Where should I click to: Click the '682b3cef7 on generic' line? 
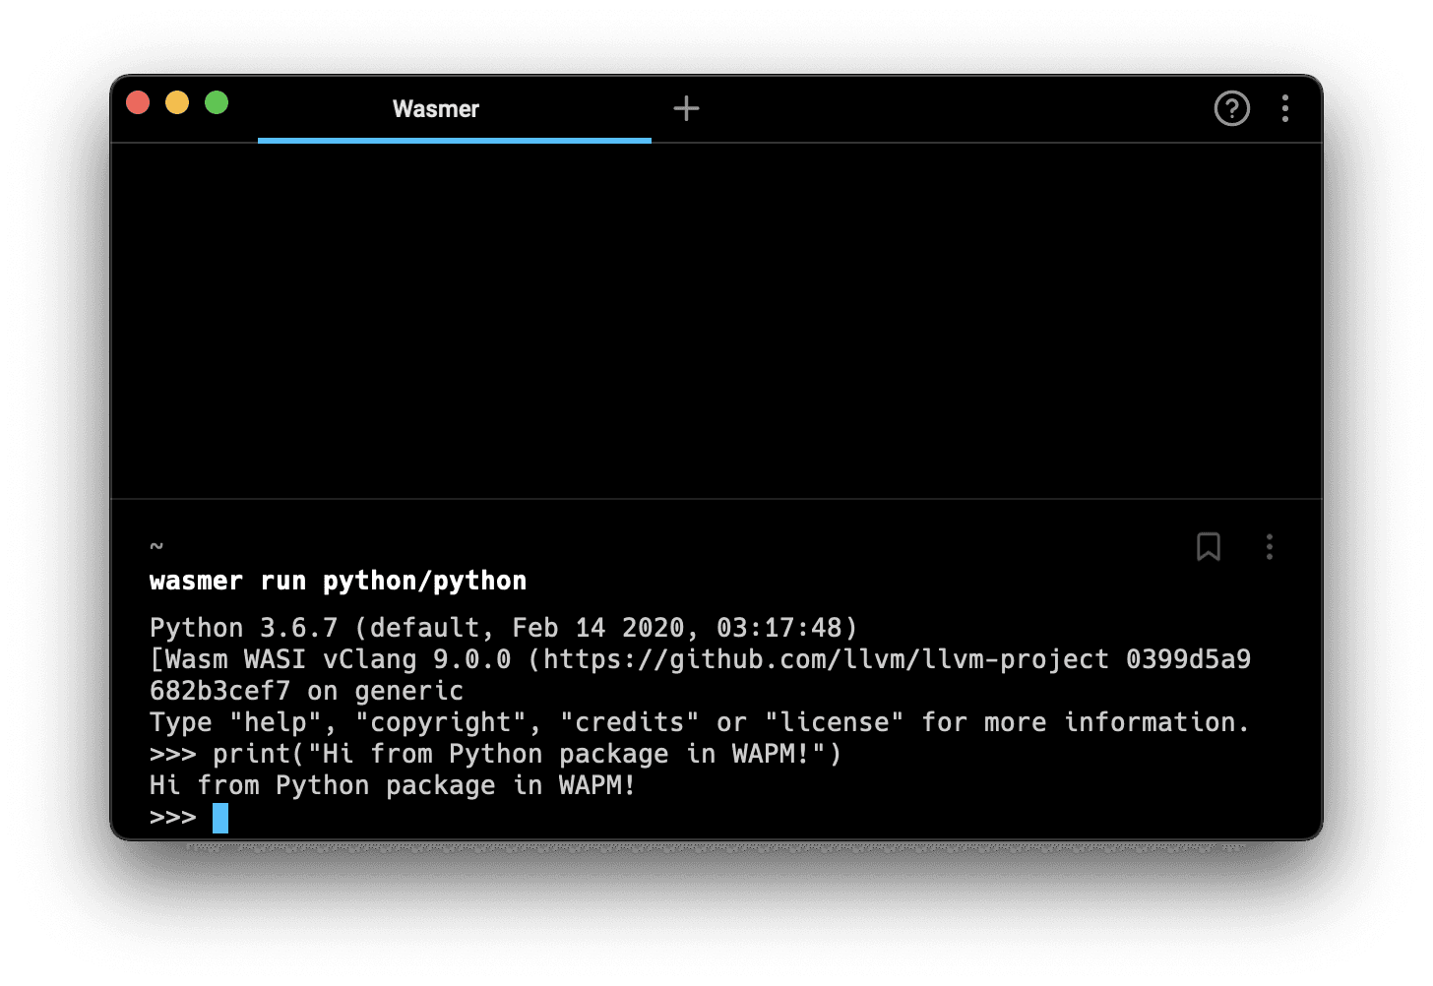click(x=306, y=691)
